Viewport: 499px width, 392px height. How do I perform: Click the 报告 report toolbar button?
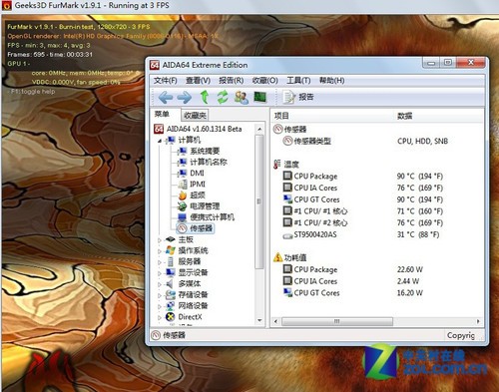(x=298, y=97)
